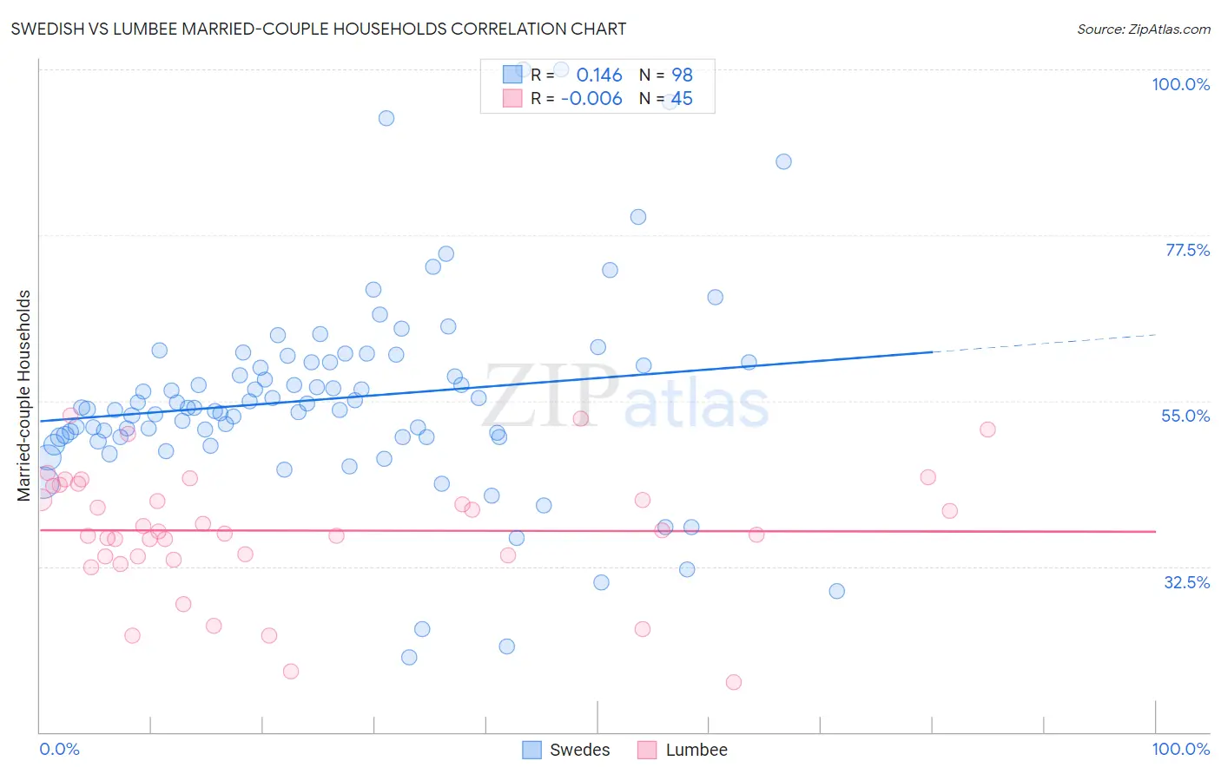Click the ZIPatlas watermark in chart center
The image size is (1221, 774).
coord(625,398)
